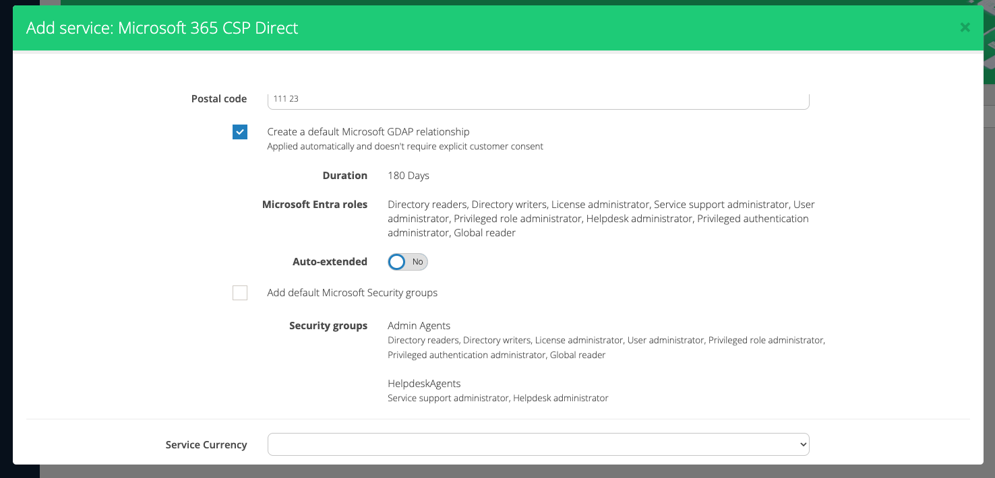This screenshot has height=478, width=995.
Task: Select the HelpdeskAgents security group name
Action: (424, 384)
